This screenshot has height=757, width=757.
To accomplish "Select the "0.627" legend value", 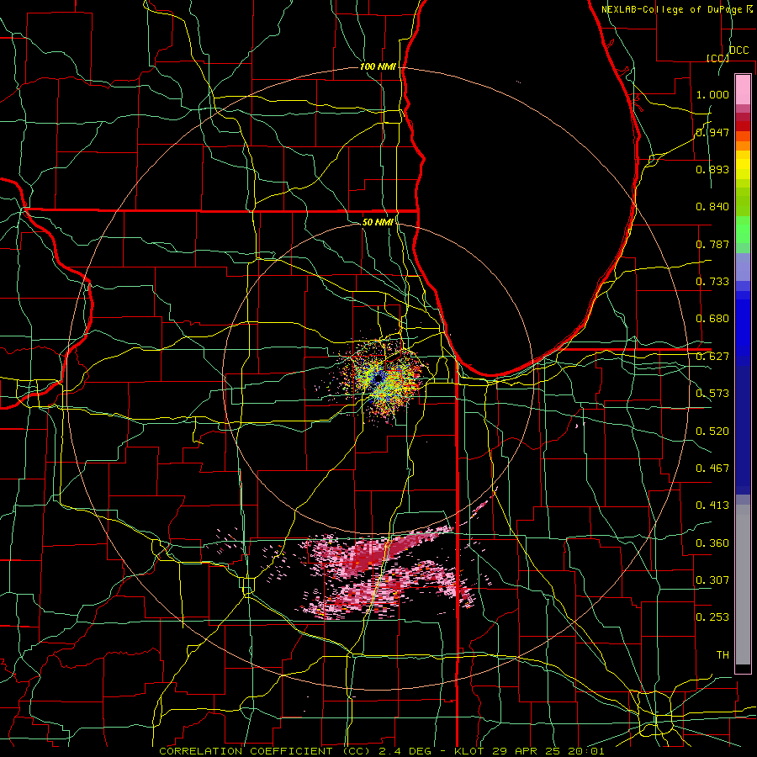I will (712, 357).
